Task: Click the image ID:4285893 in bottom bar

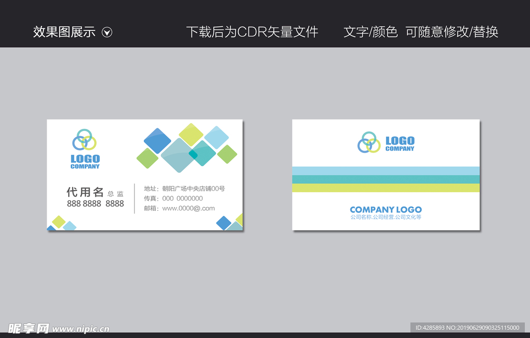Action: tap(429, 328)
